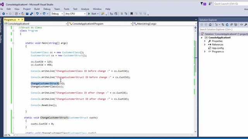
Task: Open the View menu
Action: pyautogui.click(x=17, y=9)
